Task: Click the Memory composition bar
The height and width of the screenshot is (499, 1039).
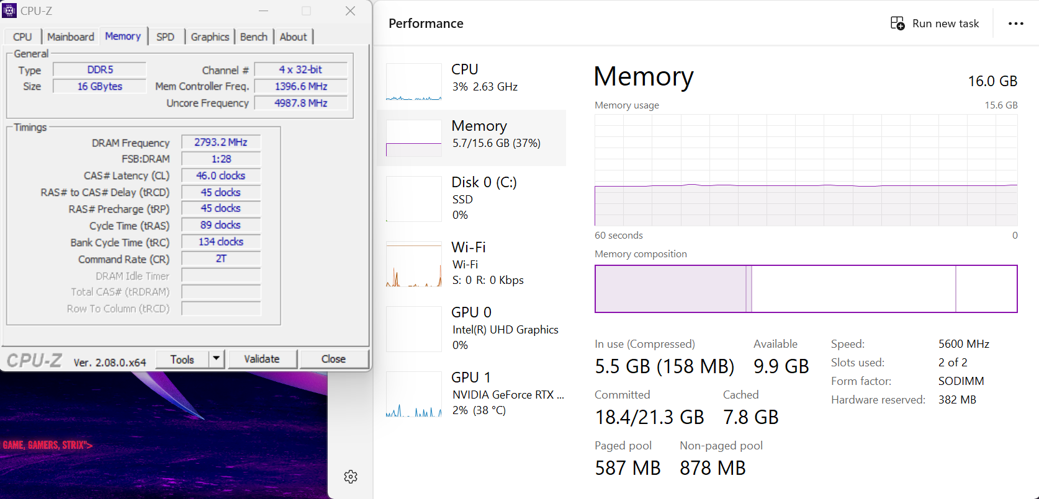Action: pos(806,289)
